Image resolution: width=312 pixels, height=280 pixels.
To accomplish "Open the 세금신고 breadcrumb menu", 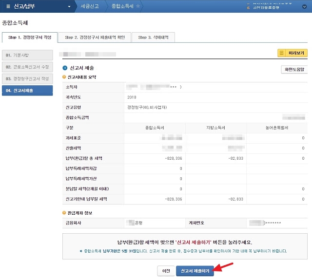I will coord(90,6).
